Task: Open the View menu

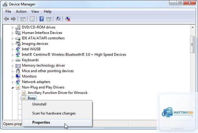Action: pyautogui.click(x=35, y=11)
